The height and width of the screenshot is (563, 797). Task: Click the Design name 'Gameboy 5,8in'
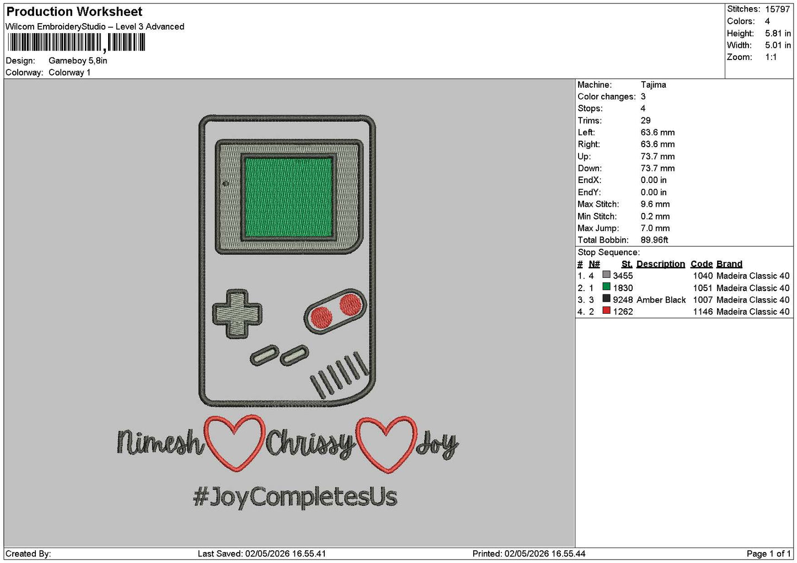[78, 61]
